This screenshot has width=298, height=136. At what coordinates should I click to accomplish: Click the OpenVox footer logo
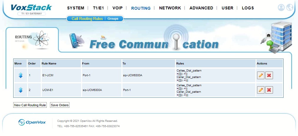[32, 122]
